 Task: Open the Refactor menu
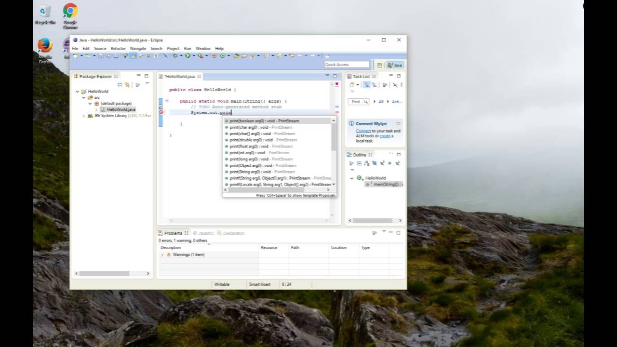coord(118,49)
